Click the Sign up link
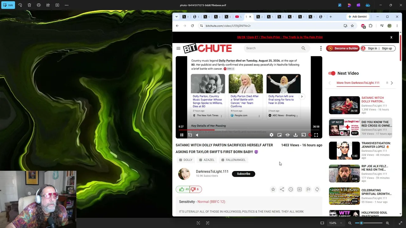The width and height of the screenshot is (406, 228). click(x=387, y=48)
